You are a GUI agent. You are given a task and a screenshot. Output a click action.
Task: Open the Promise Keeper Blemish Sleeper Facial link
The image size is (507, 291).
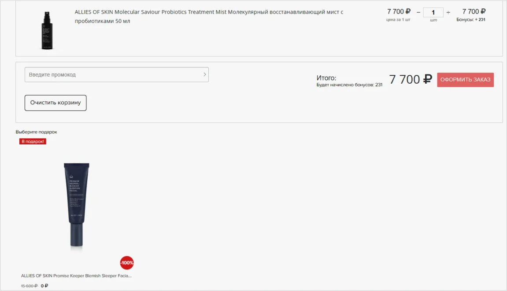76,276
